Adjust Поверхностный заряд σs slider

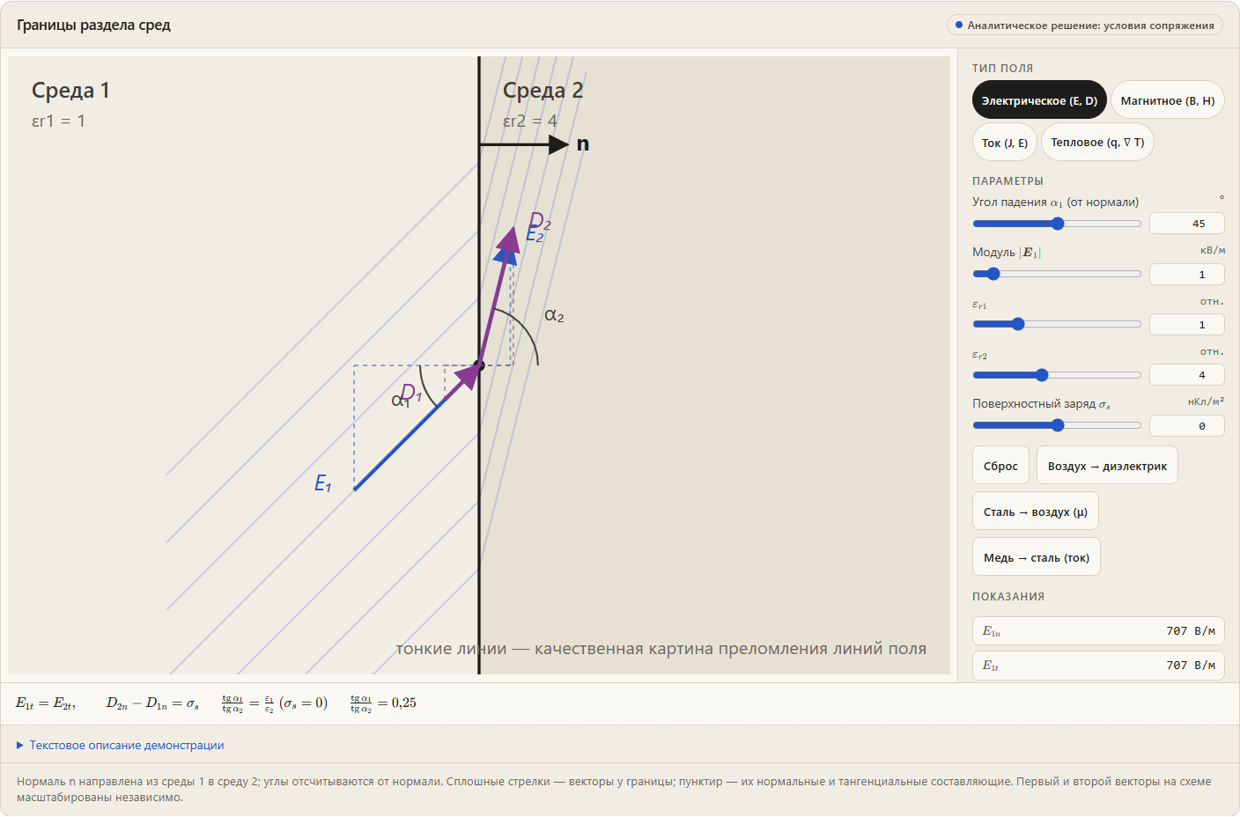pyautogui.click(x=1057, y=425)
